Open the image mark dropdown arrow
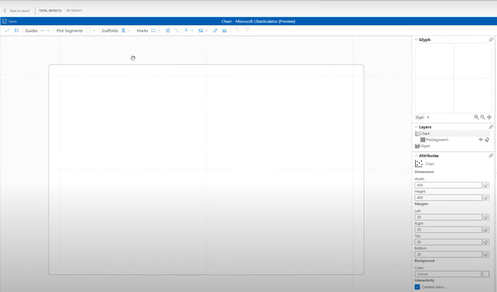Image resolution: width=497 pixels, height=292 pixels. pos(206,31)
